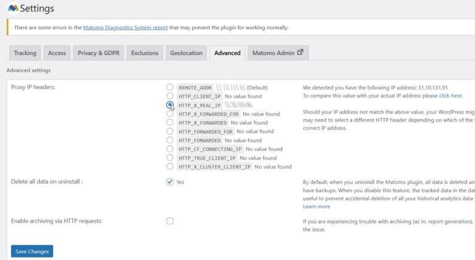Click the 'Proxy IP headers:' label
This screenshot has width=475, height=260.
point(33,87)
